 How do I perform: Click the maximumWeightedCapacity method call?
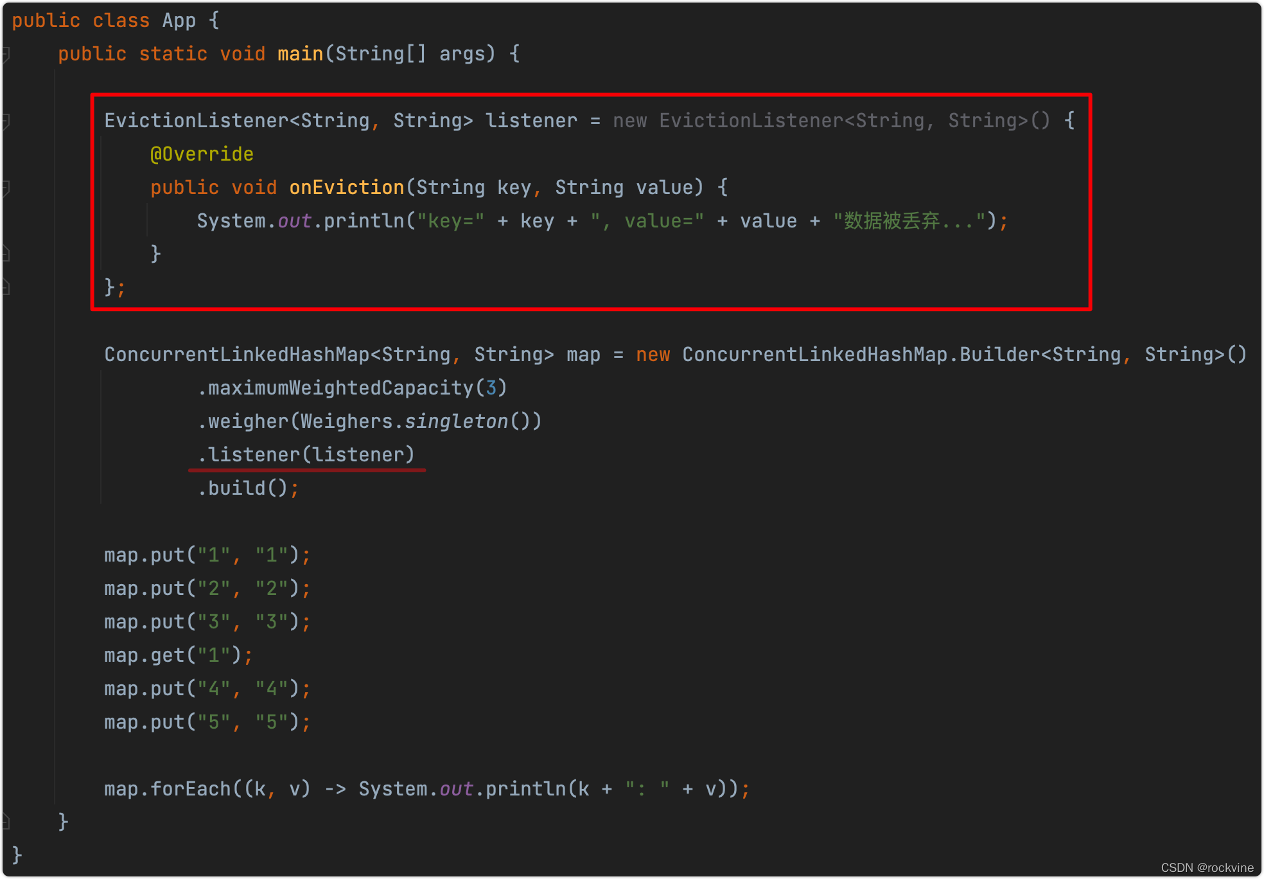pyautogui.click(x=340, y=388)
